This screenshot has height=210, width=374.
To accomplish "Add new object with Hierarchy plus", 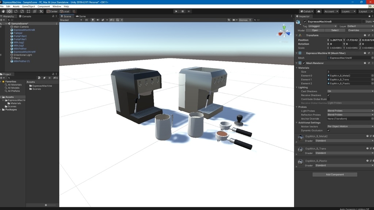I will (x=1, y=20).
